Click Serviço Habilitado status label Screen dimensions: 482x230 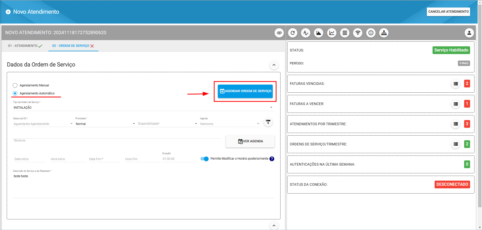click(x=451, y=50)
